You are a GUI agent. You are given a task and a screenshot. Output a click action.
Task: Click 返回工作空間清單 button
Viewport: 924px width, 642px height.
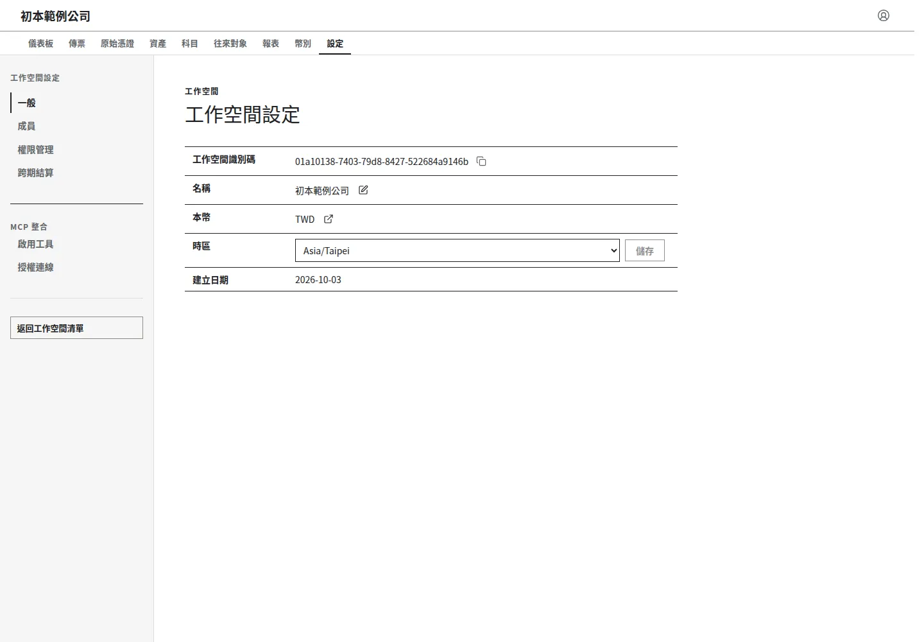(76, 328)
